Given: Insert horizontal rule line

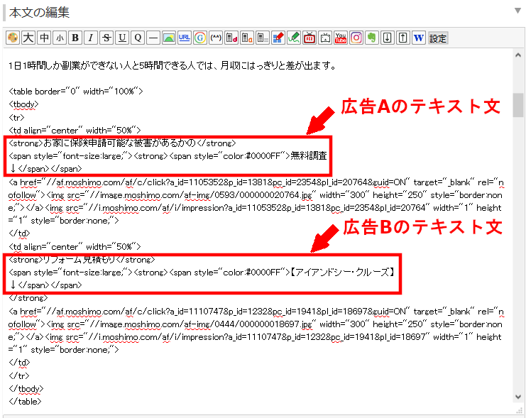Looking at the screenshot, I should (x=153, y=38).
